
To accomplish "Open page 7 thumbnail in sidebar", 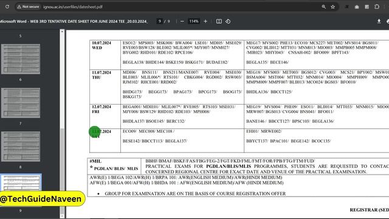I will [21, 103].
